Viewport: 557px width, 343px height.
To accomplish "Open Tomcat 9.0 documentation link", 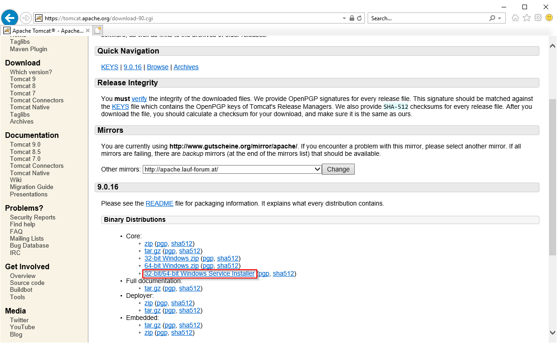I will point(25,144).
